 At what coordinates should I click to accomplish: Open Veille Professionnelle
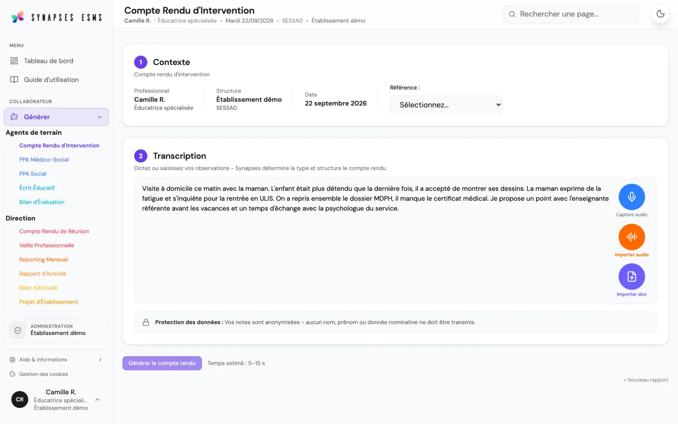pyautogui.click(x=46, y=245)
